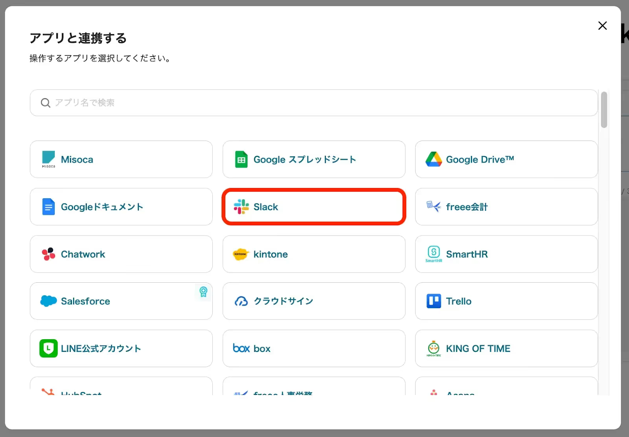Select the Google Spreadsheet green icon
629x437 pixels.
[241, 159]
